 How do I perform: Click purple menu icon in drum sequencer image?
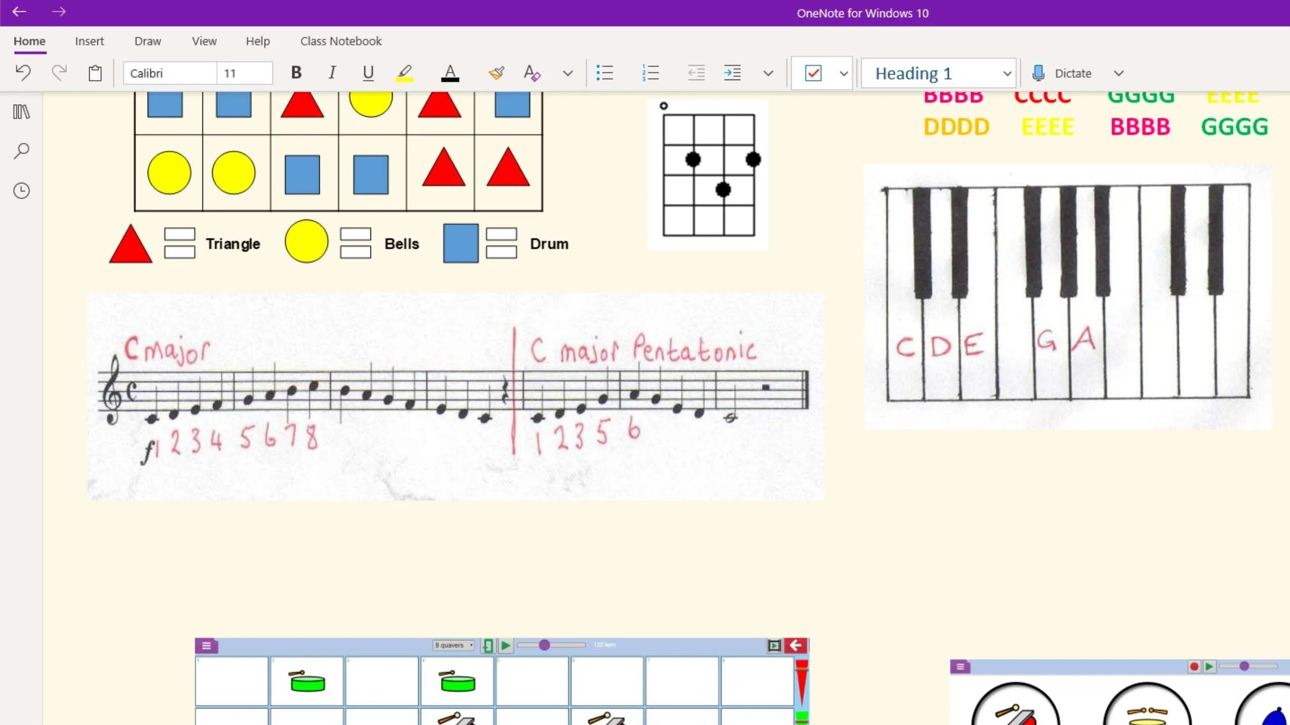pos(207,645)
